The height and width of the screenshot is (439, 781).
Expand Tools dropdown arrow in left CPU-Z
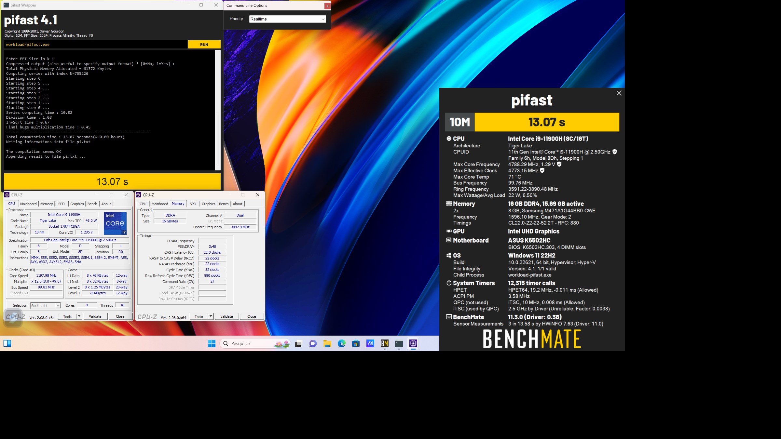(79, 316)
